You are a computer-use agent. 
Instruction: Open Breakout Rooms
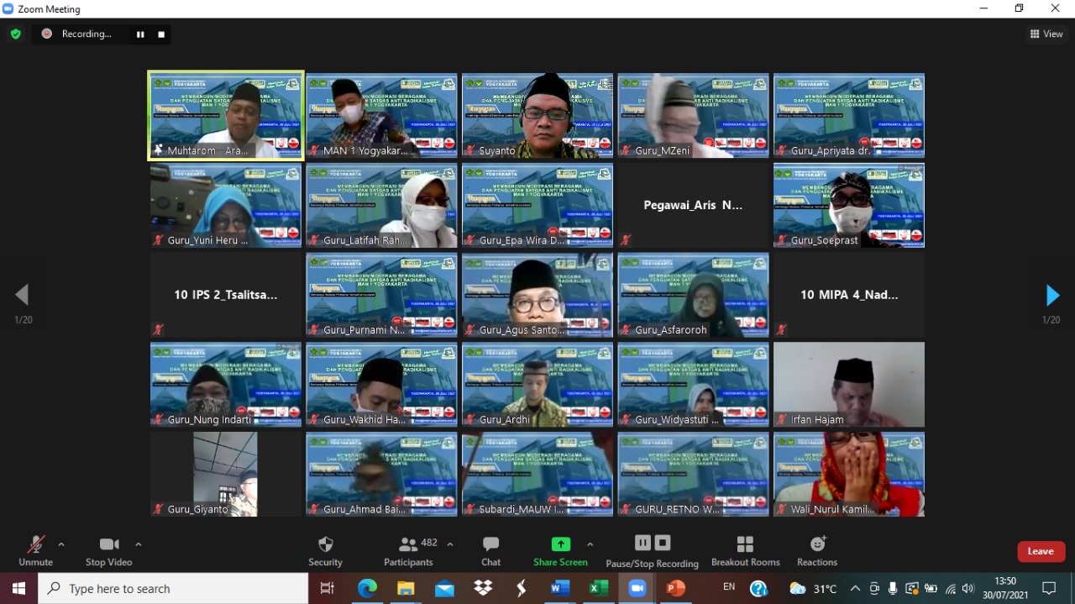coord(745,550)
